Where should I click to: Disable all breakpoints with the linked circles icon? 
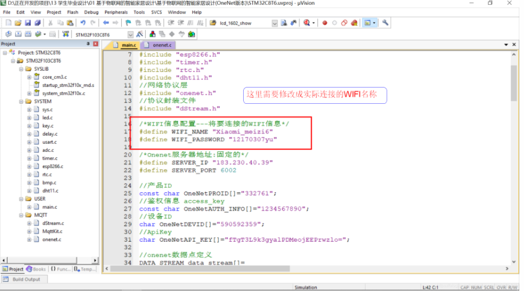tap(344, 23)
